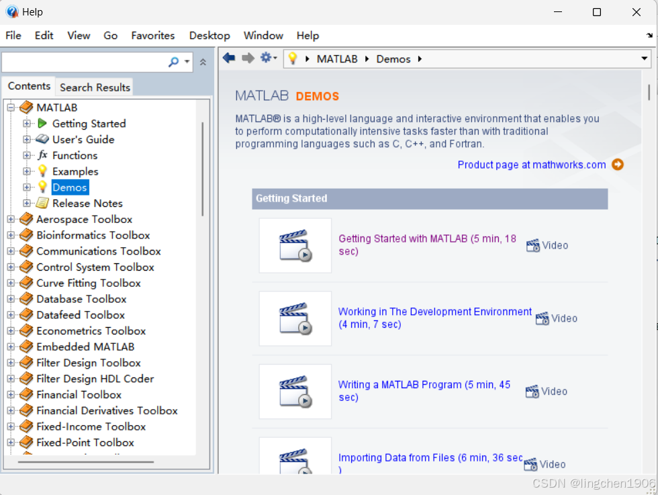658x495 pixels.
Task: Open the gear actions menu in toolbar
Action: (269, 58)
